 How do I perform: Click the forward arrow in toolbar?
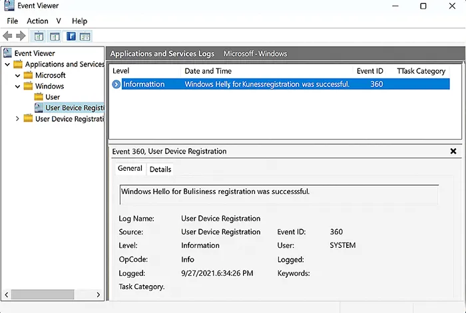(21, 36)
